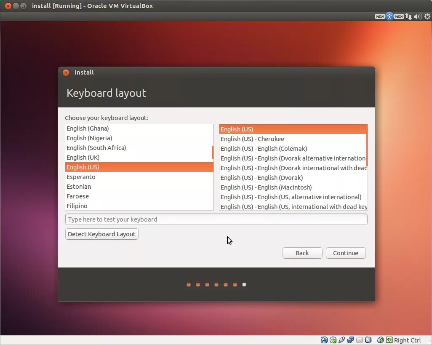Choose English (UK) in the language list

(139, 158)
